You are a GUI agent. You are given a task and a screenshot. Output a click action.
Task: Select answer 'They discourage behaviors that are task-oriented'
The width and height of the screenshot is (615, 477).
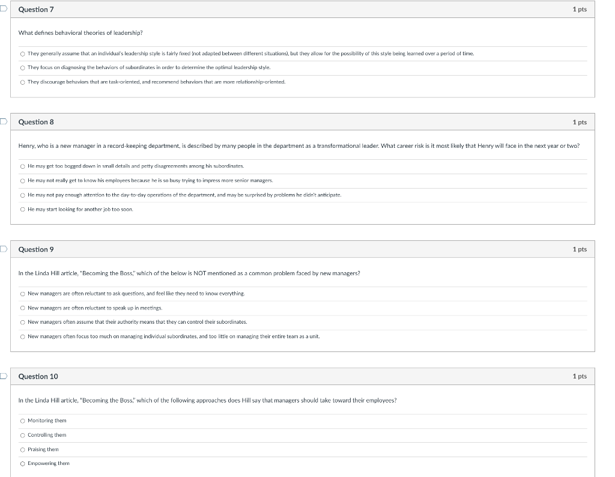(x=22, y=82)
